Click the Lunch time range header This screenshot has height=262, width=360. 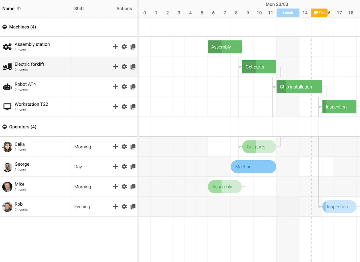click(288, 13)
